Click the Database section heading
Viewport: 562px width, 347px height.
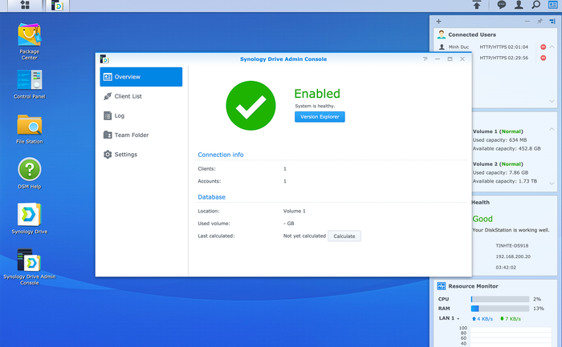[211, 197]
